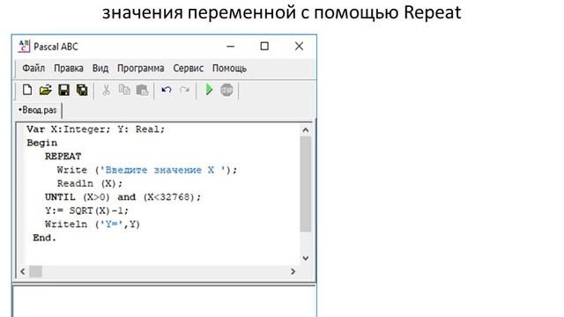Click the vertical scrollbar thumb
Screen dimensions: 564x317
[x=306, y=184]
